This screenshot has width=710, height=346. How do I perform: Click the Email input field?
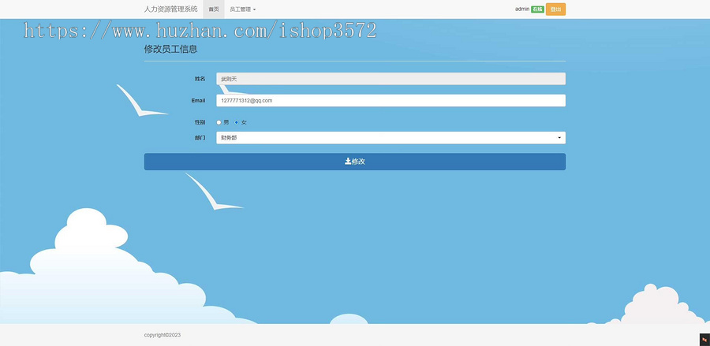click(x=390, y=100)
